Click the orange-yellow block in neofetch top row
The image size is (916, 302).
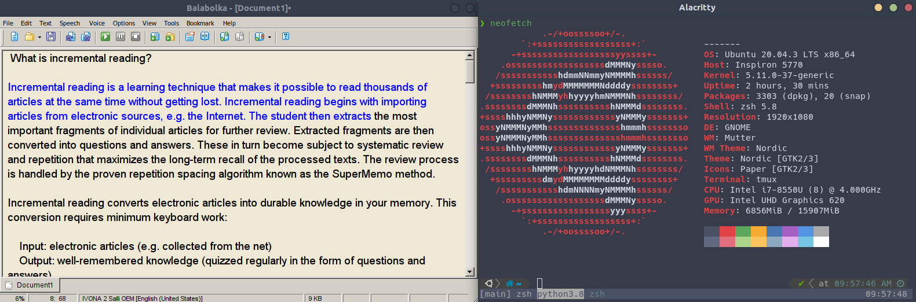pyautogui.click(x=758, y=231)
